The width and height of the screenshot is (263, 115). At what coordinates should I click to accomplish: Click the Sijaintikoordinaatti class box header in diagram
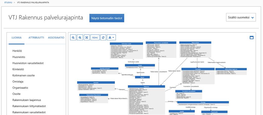coord(105,68)
